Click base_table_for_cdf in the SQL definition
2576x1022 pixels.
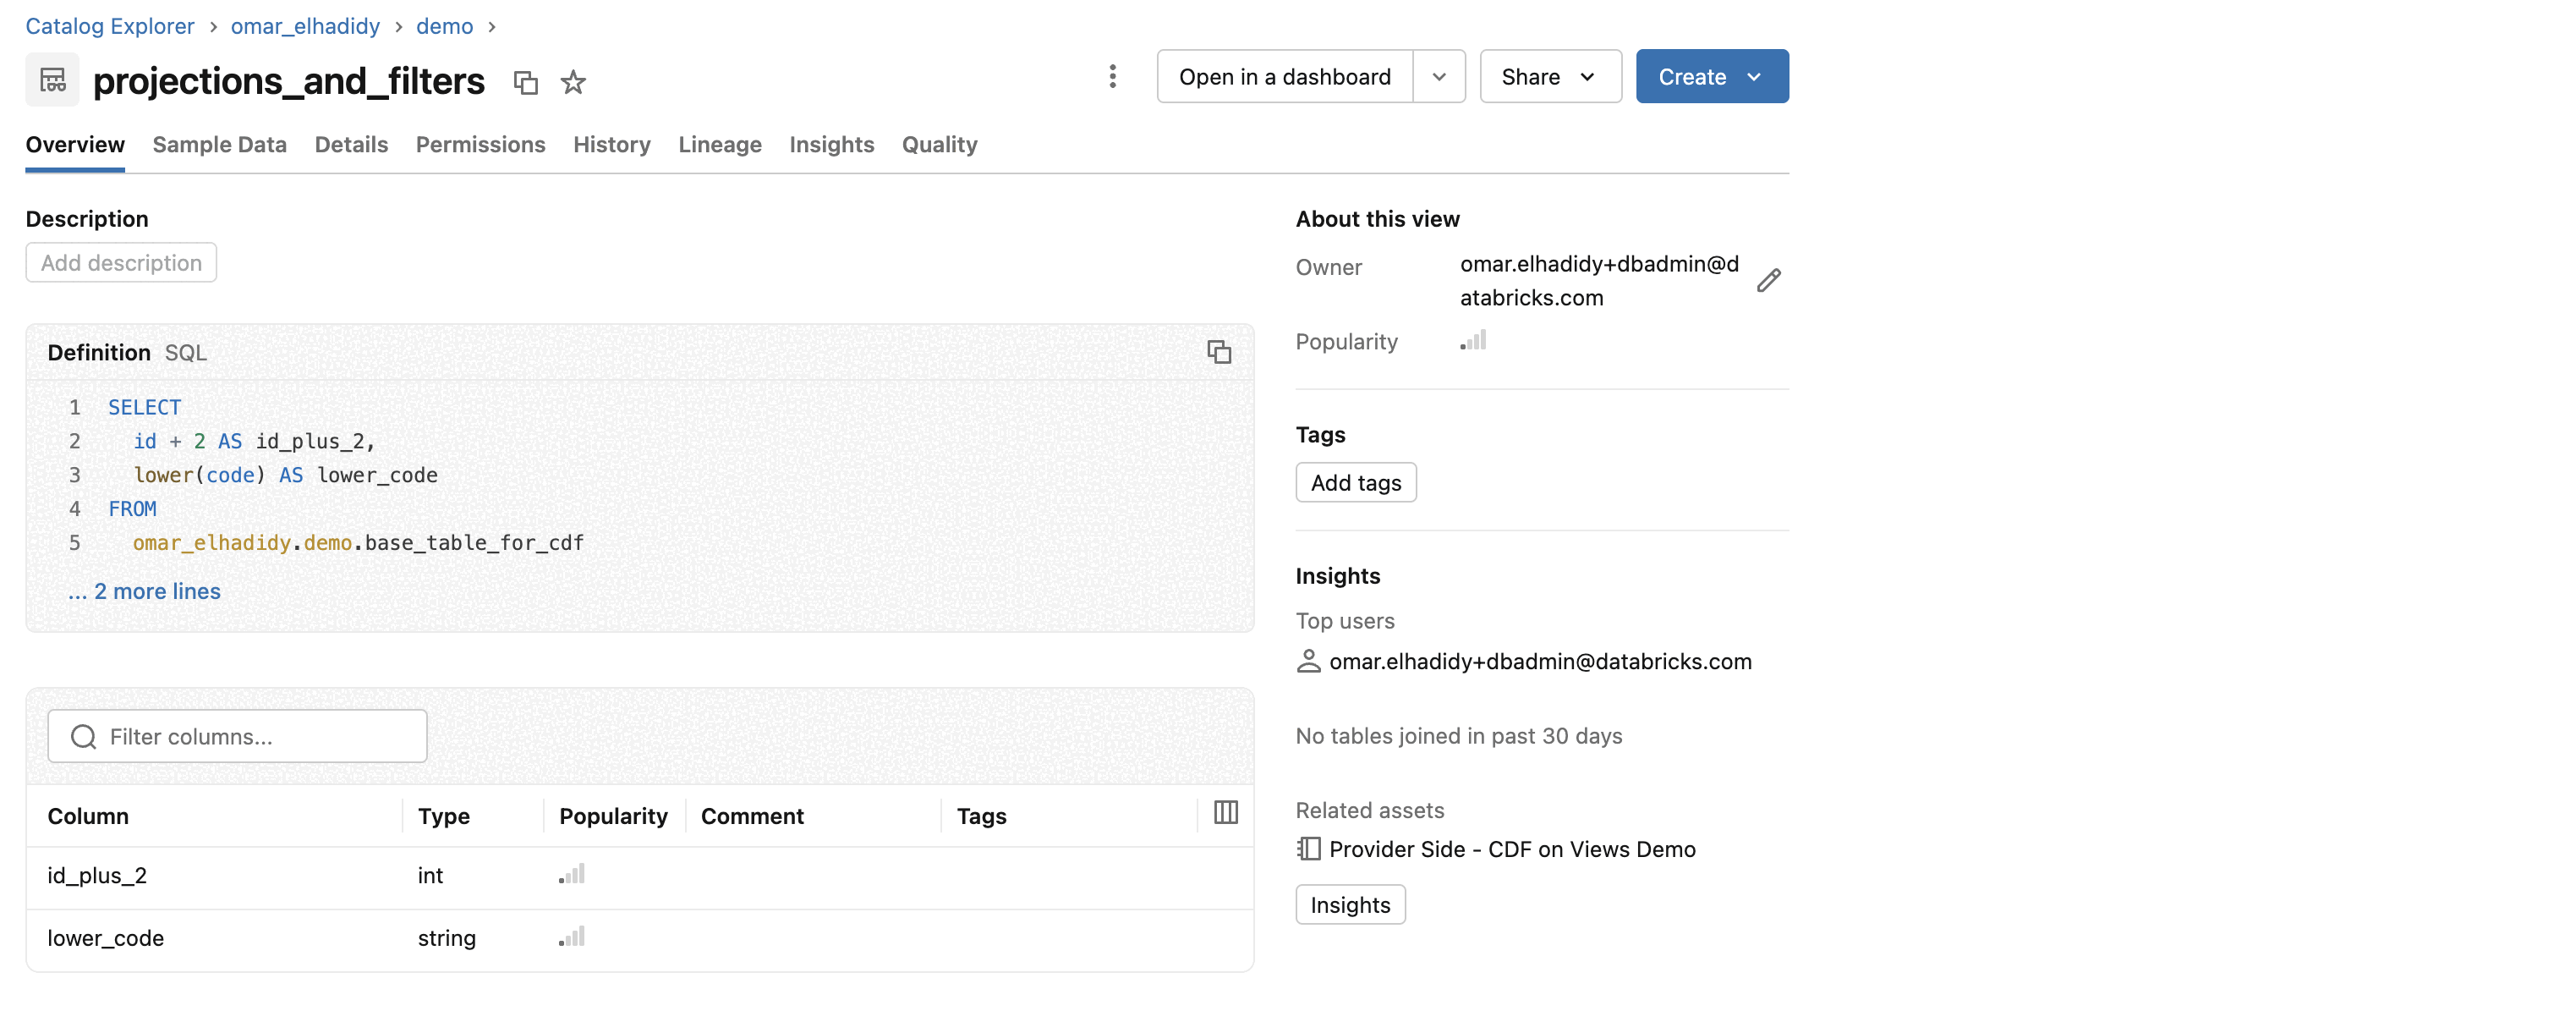click(x=474, y=543)
